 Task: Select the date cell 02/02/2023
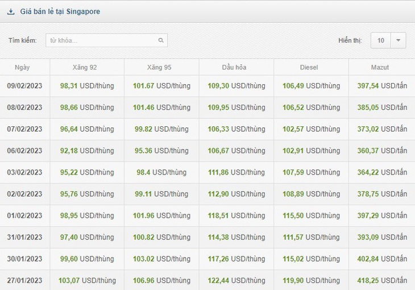pyautogui.click(x=24, y=194)
